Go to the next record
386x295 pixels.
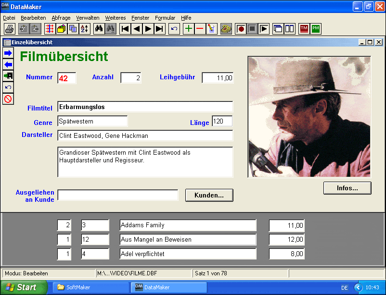coord(148,29)
